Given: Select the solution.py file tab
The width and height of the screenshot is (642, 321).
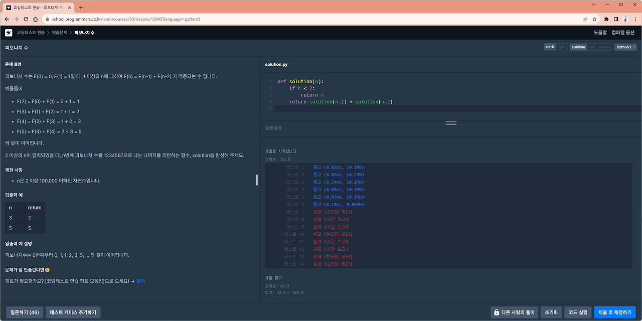Looking at the screenshot, I should click(x=276, y=65).
